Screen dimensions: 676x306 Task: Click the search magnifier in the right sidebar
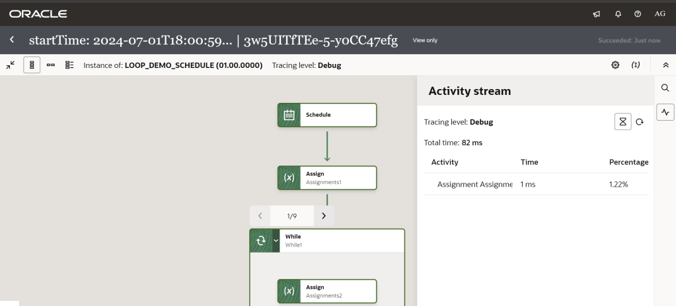[x=665, y=87]
